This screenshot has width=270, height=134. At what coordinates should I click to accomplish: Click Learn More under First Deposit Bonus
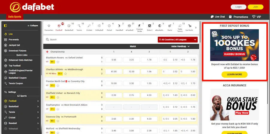coord(235,74)
